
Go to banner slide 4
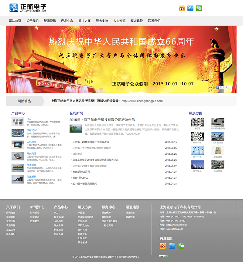226,87
